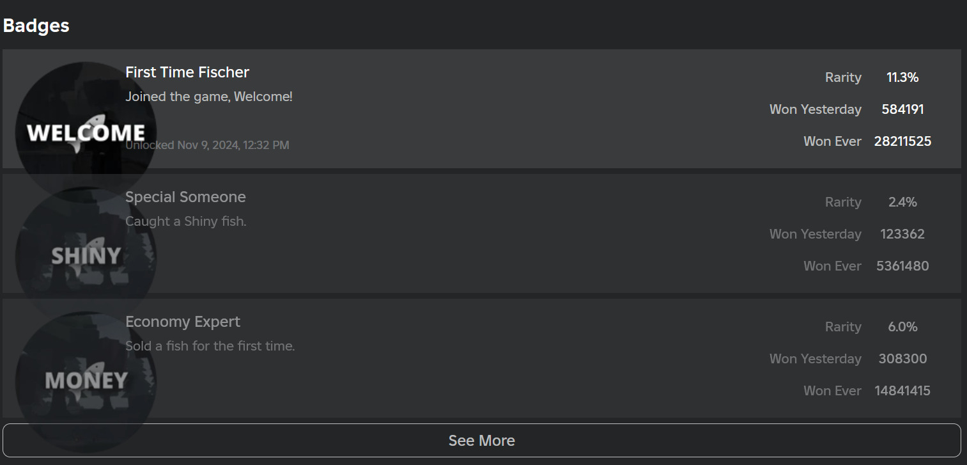
Task: Select the 14841415 Won Ever count
Action: (902, 391)
